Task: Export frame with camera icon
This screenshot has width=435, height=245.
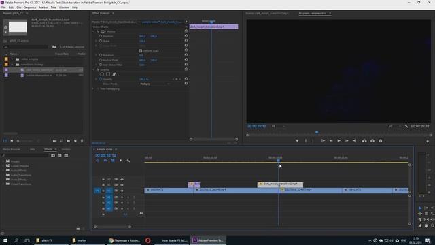Action: (381, 141)
